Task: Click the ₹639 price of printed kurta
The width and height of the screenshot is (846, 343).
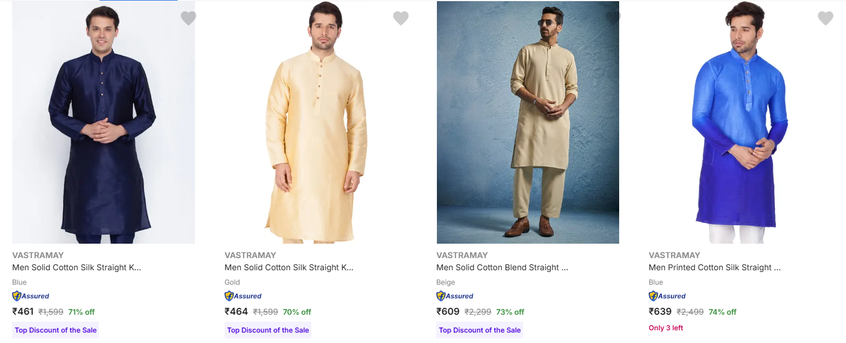Action: coord(660,312)
